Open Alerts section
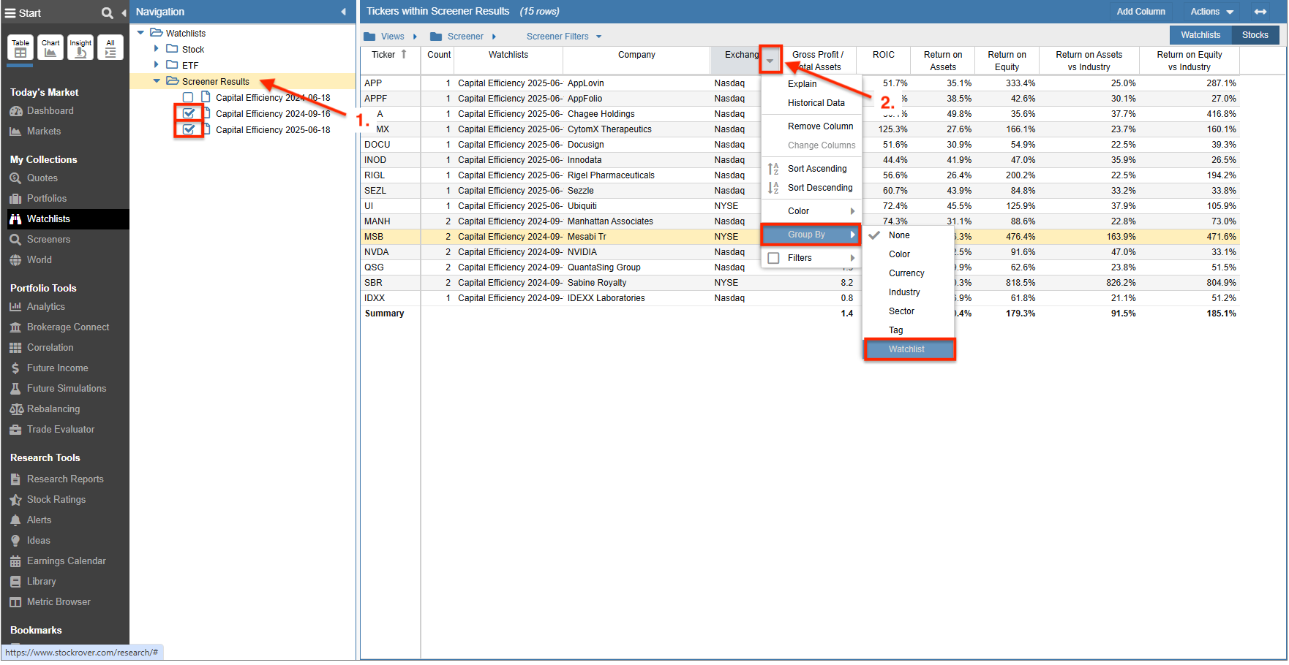This screenshot has width=1289, height=665. [x=39, y=520]
